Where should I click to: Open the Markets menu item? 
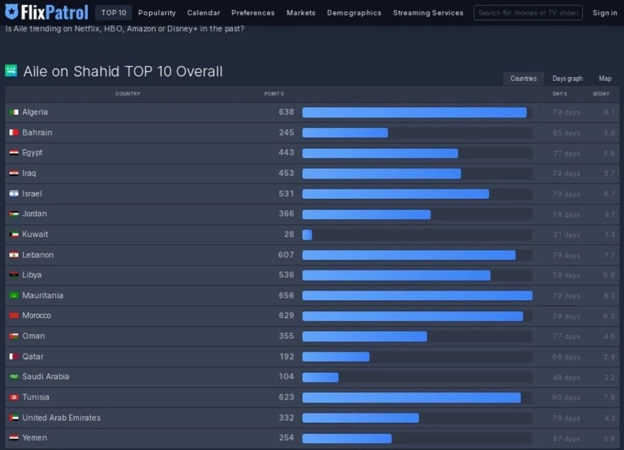pyautogui.click(x=301, y=13)
